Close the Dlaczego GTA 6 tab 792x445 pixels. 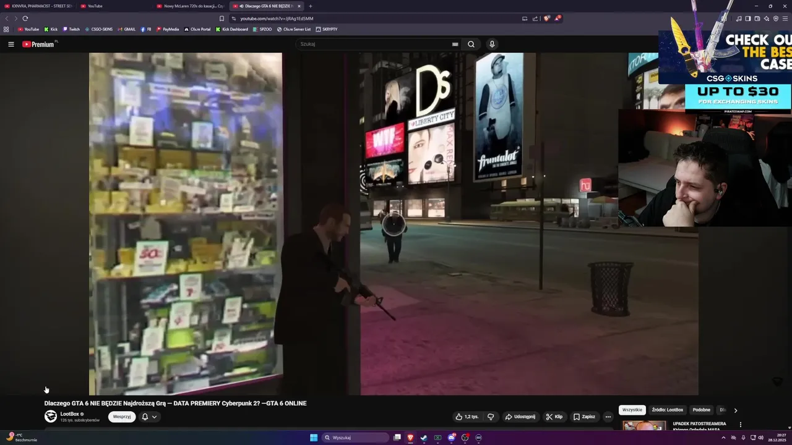click(299, 6)
